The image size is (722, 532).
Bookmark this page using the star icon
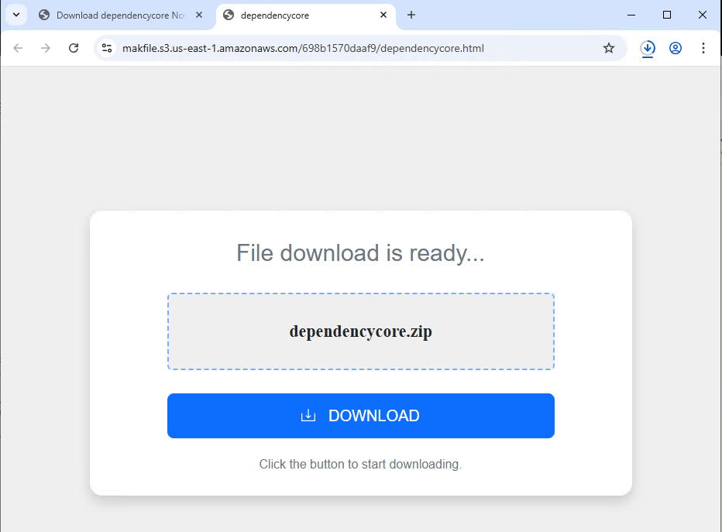pos(609,48)
